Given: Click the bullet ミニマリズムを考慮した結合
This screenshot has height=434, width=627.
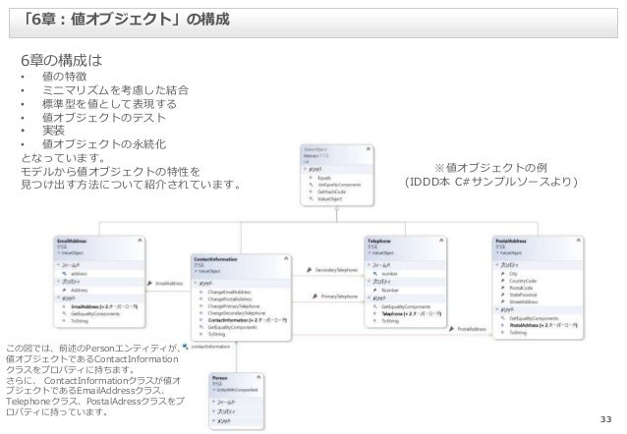Looking at the screenshot, I should (115, 90).
